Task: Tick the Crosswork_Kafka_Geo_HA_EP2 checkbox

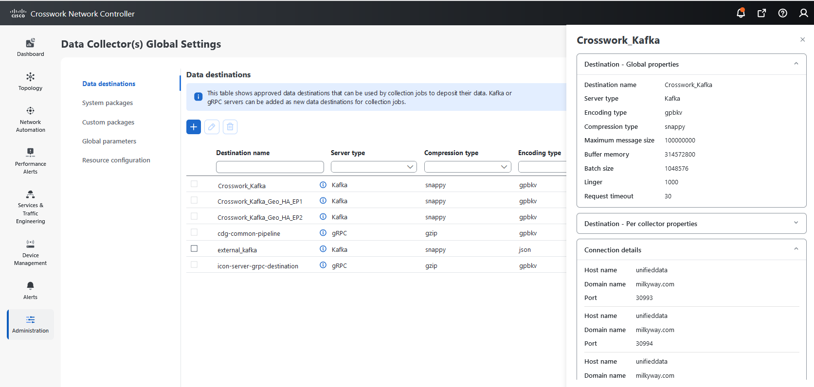Action: coord(194,216)
